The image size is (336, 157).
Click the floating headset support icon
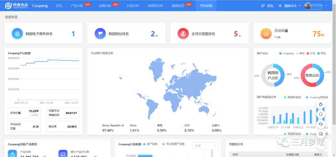tap(321, 124)
